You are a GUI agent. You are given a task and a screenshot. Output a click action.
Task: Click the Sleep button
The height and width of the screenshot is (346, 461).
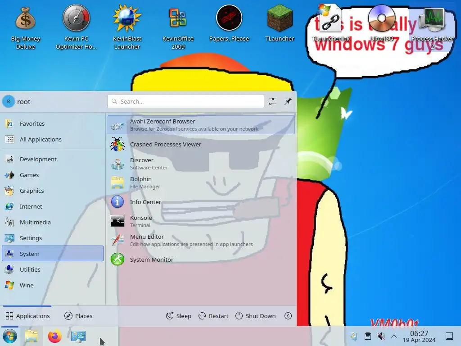(178, 316)
